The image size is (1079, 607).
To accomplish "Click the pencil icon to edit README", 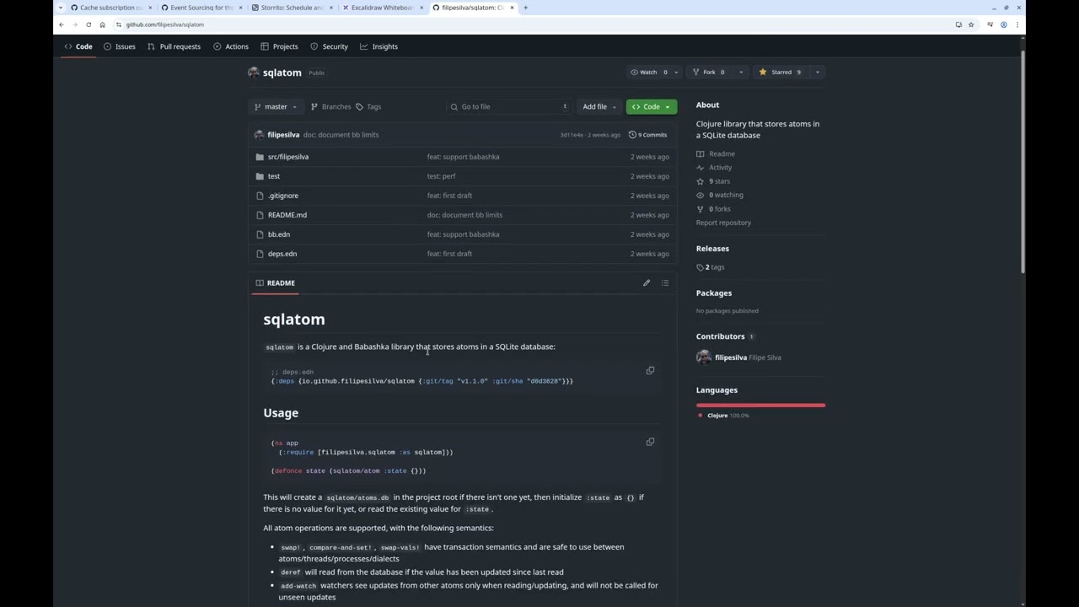I will [x=647, y=283].
